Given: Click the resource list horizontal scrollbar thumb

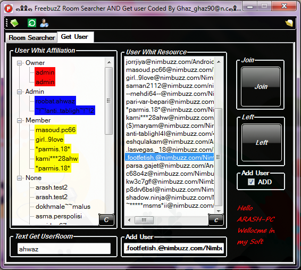Looking at the screenshot, I should [144, 220].
